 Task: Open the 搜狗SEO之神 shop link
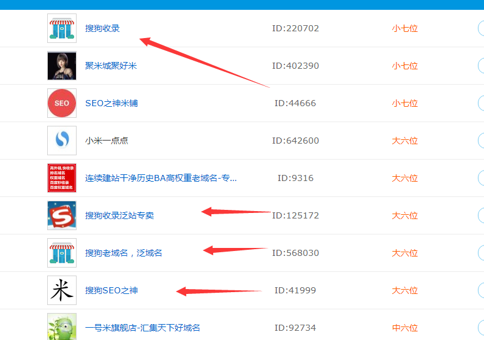[112, 290]
